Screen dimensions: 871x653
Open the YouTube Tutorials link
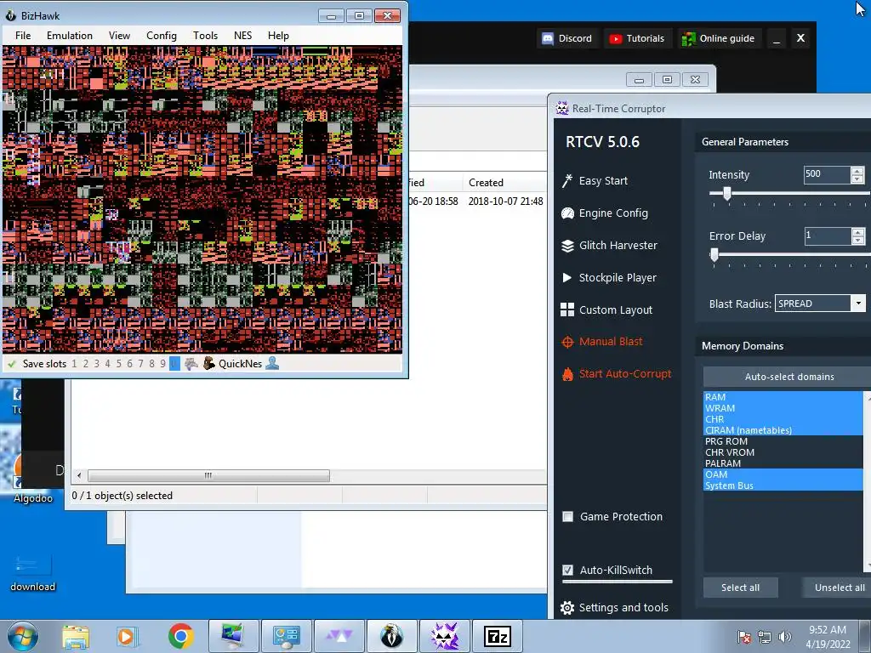[x=637, y=38]
